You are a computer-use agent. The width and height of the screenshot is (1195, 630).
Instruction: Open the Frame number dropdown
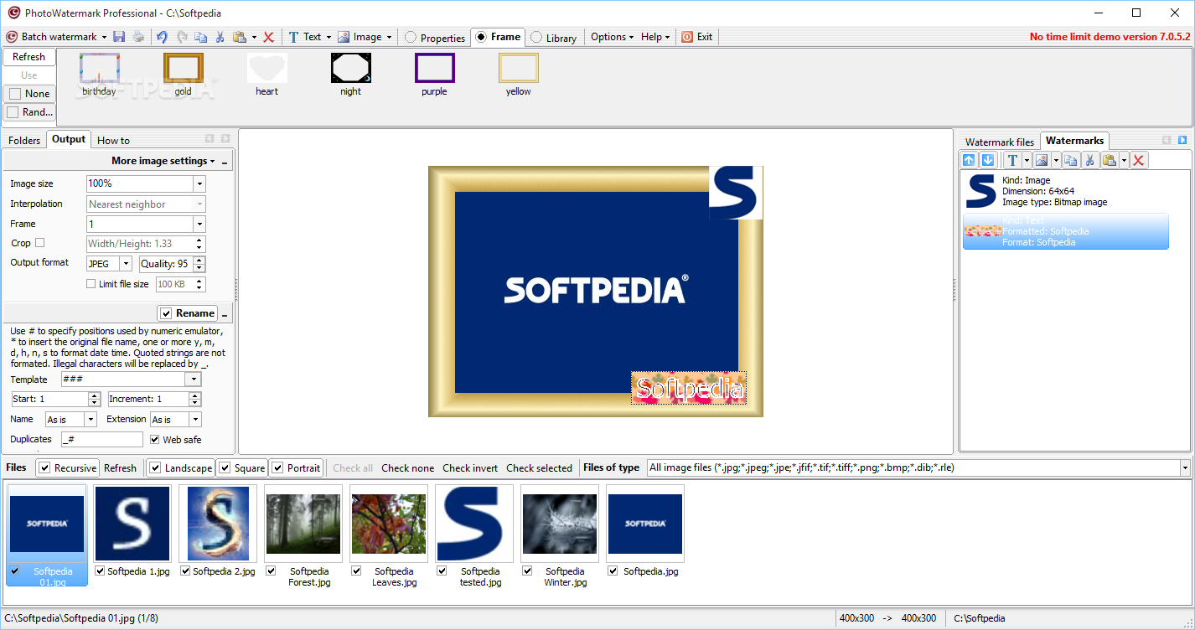[199, 224]
